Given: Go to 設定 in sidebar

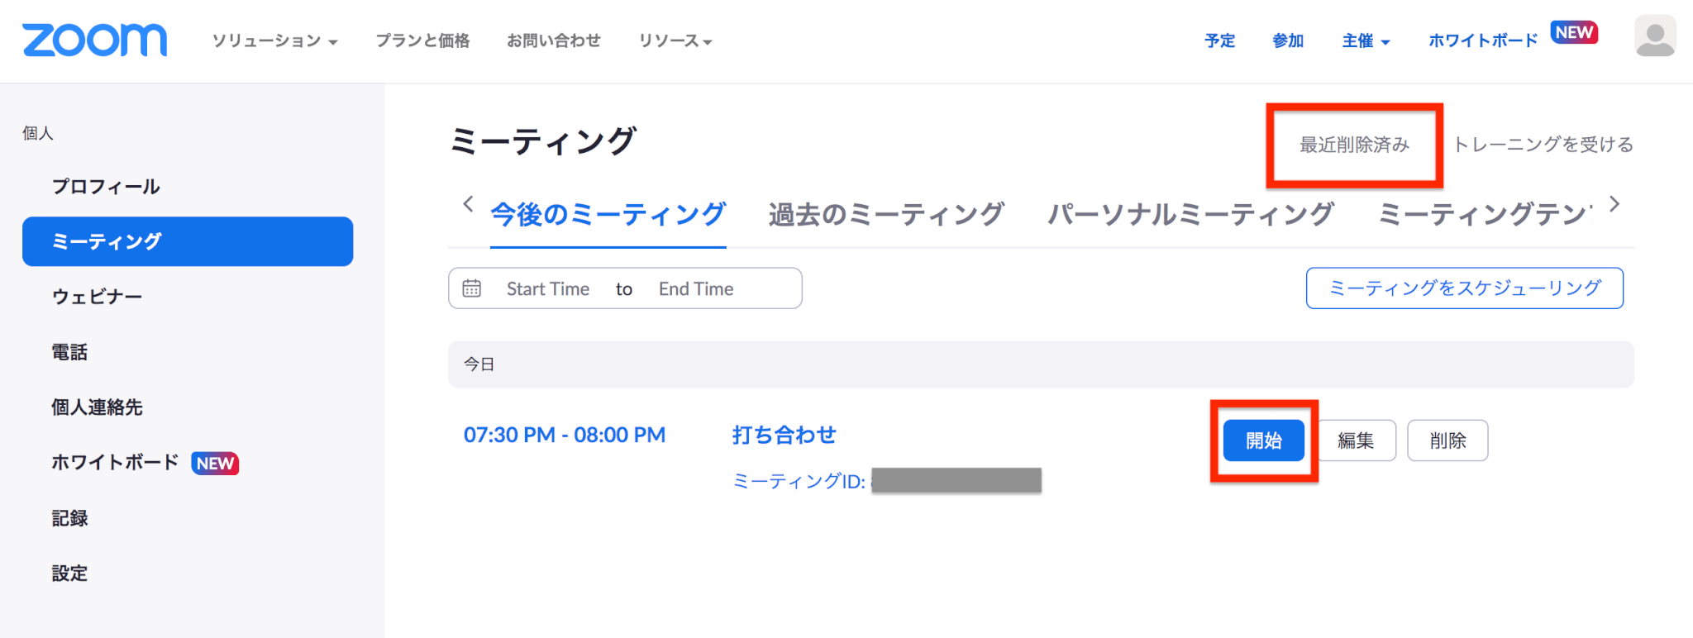Looking at the screenshot, I should pos(69,574).
